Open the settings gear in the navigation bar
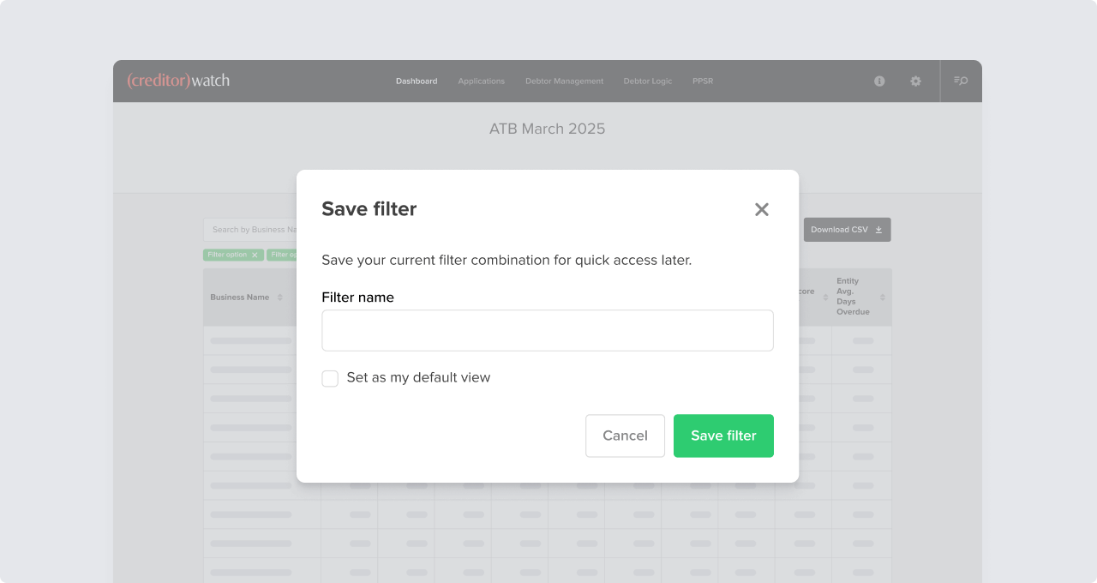The image size is (1097, 583). click(915, 81)
